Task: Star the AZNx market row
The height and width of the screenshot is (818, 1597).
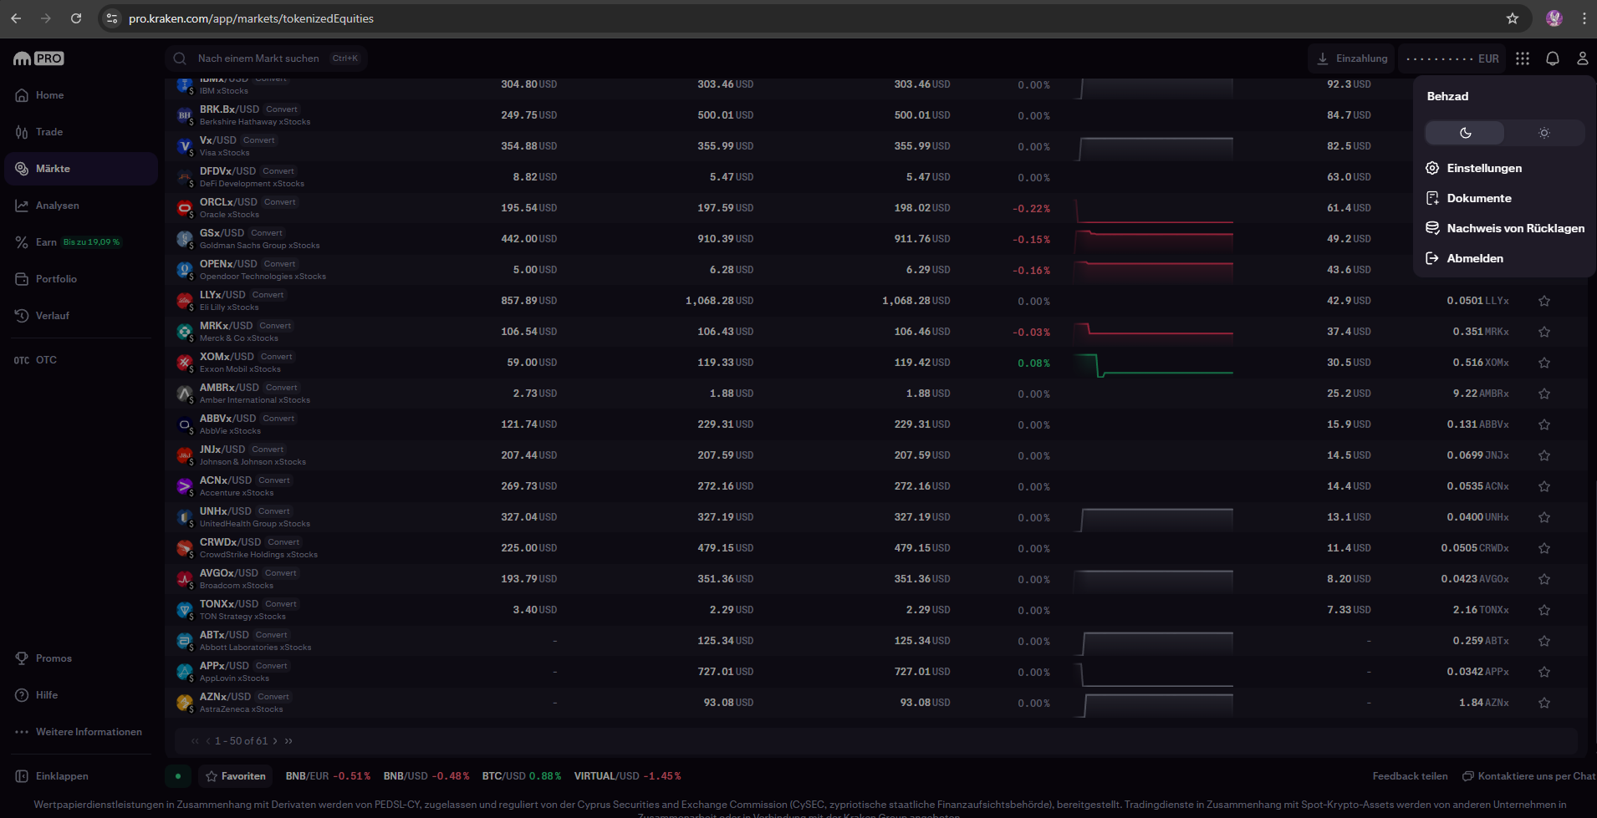Action: coord(1544,703)
